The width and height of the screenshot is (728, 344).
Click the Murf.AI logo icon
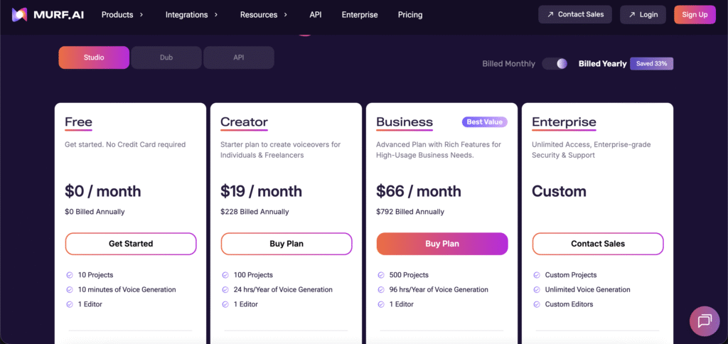coord(19,15)
